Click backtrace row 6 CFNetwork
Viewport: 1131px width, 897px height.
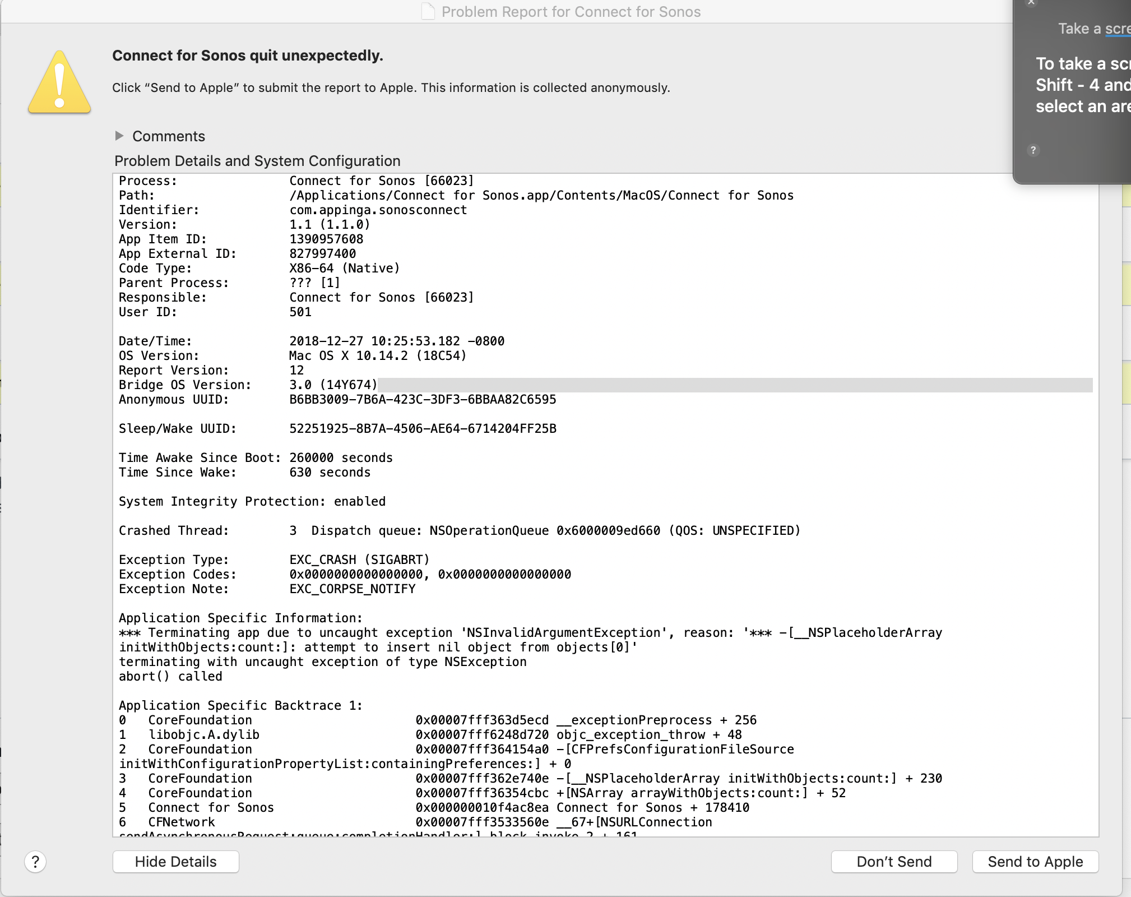[x=415, y=822]
